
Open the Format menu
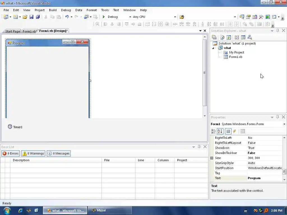click(92, 10)
